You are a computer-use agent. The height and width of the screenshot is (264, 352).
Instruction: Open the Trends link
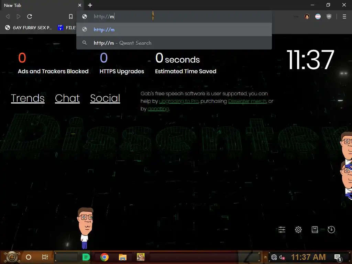pyautogui.click(x=27, y=98)
